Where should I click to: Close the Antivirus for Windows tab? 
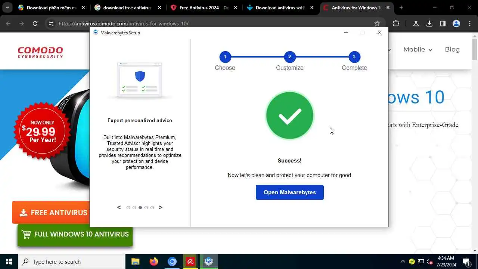tap(388, 7)
